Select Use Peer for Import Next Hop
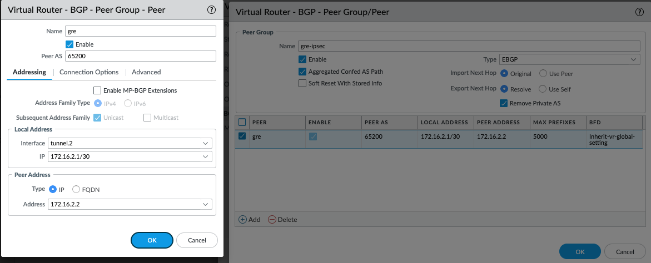 coord(543,73)
